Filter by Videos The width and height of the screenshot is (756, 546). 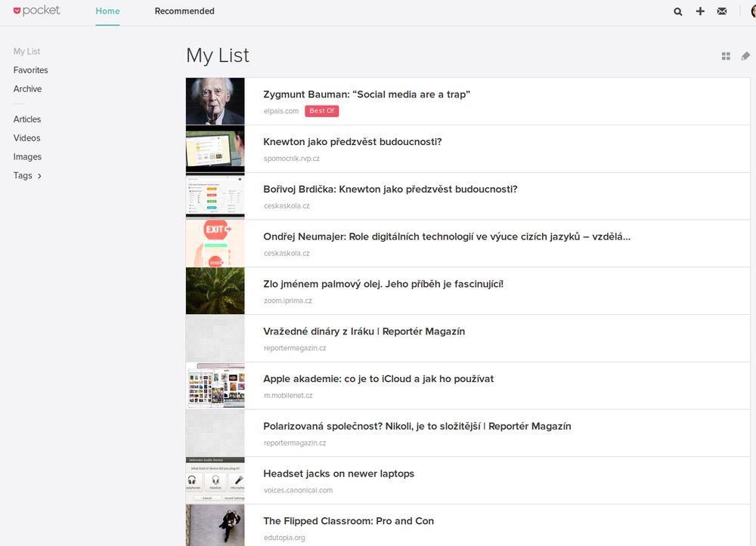(26, 137)
